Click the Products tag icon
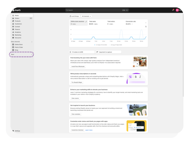This screenshot has height=142, width=190. coord(13,21)
